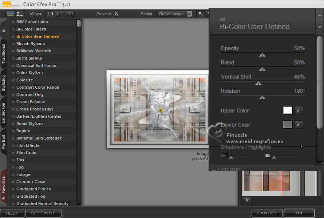This screenshot has width=324, height=218.
Task: Toggle favorite star for Fog filter
Action: [13, 167]
